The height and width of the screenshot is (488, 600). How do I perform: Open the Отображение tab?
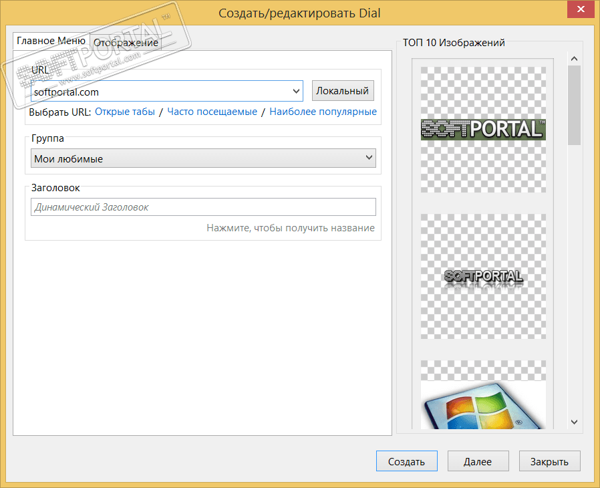pyautogui.click(x=126, y=43)
